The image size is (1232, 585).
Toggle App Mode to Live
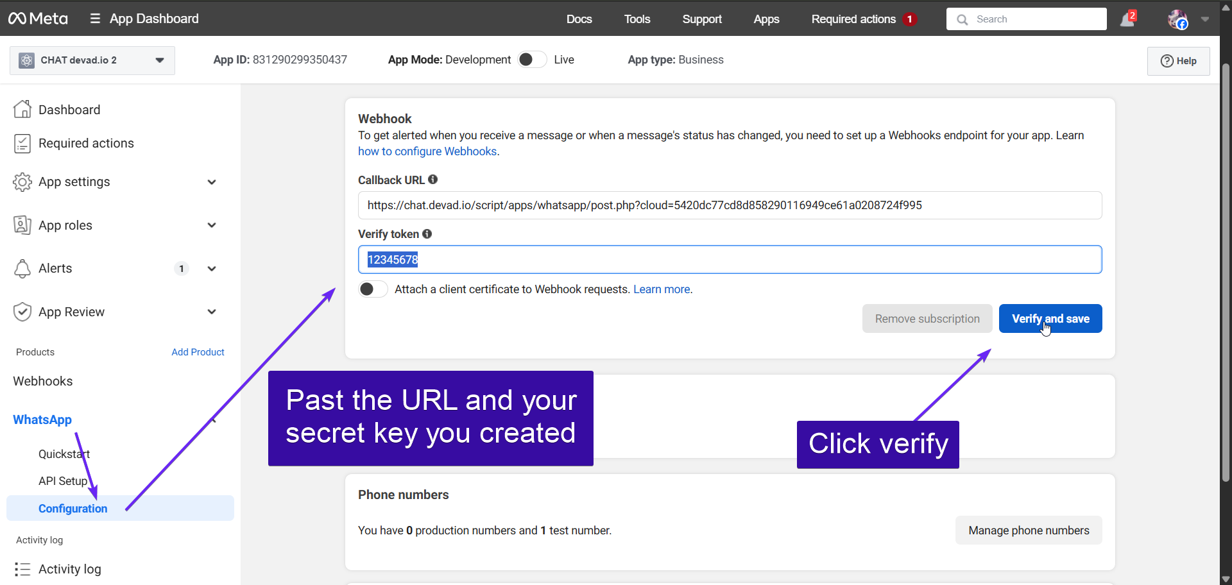click(532, 60)
